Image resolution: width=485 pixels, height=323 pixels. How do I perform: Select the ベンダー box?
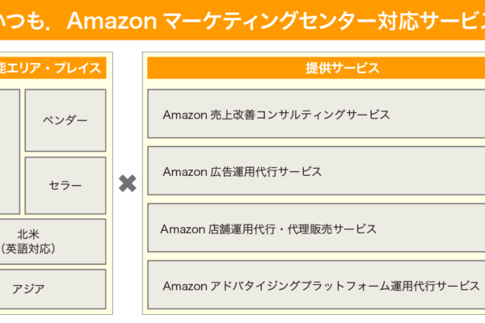pyautogui.click(x=65, y=120)
